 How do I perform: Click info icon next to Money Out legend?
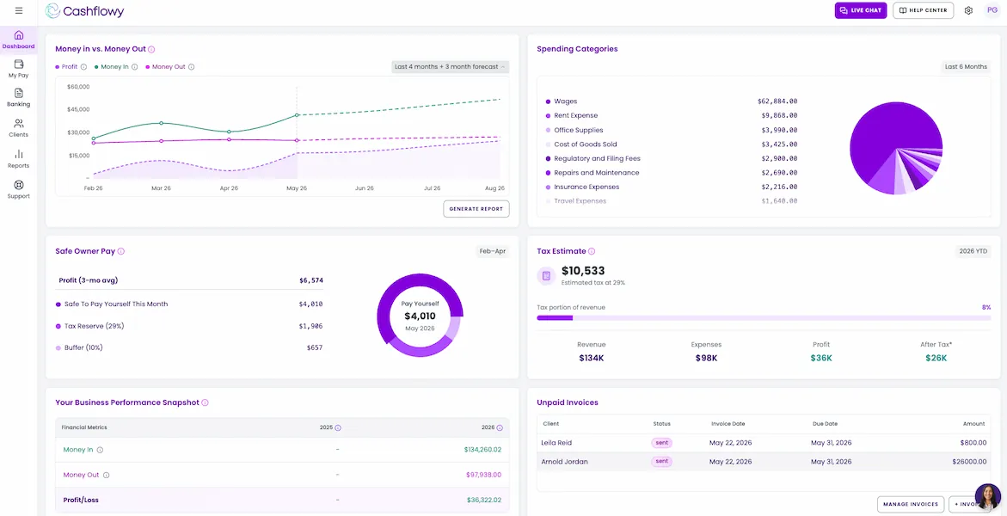tap(192, 67)
